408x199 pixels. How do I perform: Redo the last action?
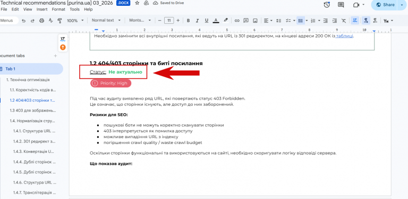[32, 21]
